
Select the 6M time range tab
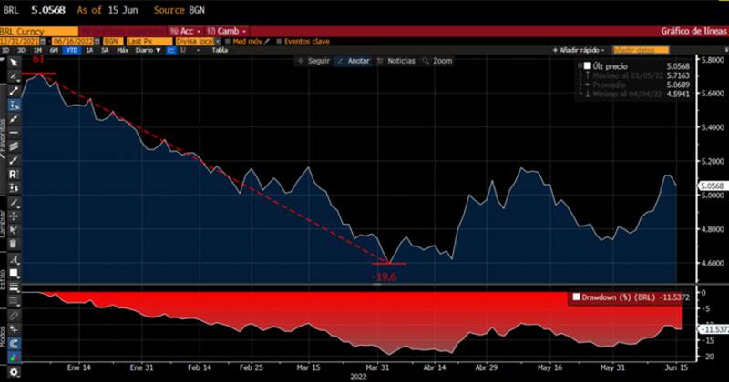(52, 51)
